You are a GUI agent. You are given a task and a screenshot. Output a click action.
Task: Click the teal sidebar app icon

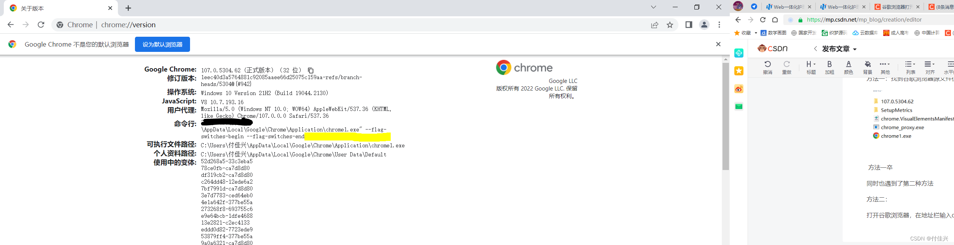tap(739, 53)
